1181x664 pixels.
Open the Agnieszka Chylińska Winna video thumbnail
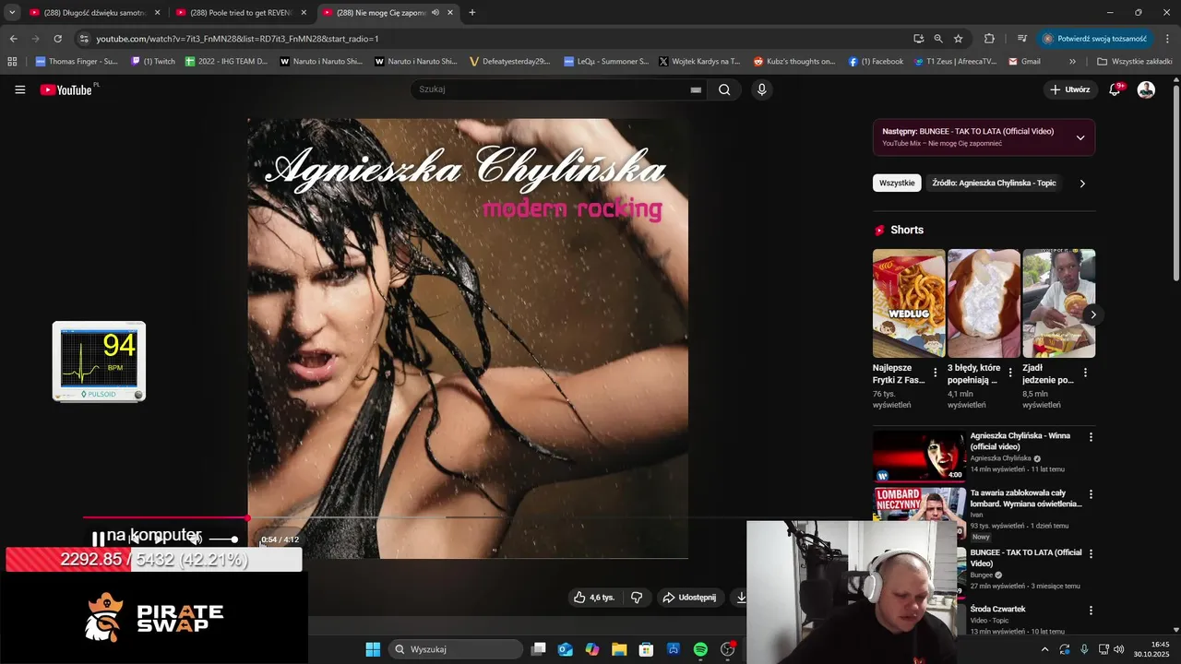coord(919,456)
